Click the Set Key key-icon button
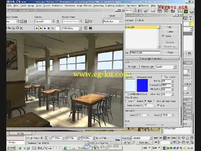 coord(117,140)
